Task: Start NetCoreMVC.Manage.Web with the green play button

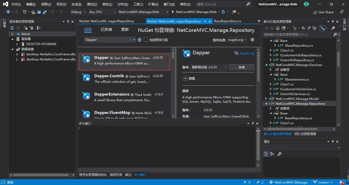Action: point(173,12)
